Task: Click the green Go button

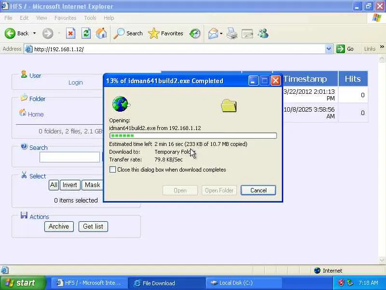Action: (x=345, y=49)
